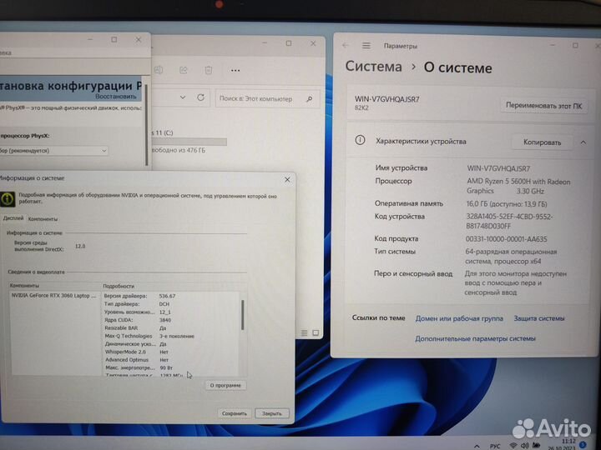
Task: Switch Explorer to large thumbnails view icon
Action: point(316,332)
